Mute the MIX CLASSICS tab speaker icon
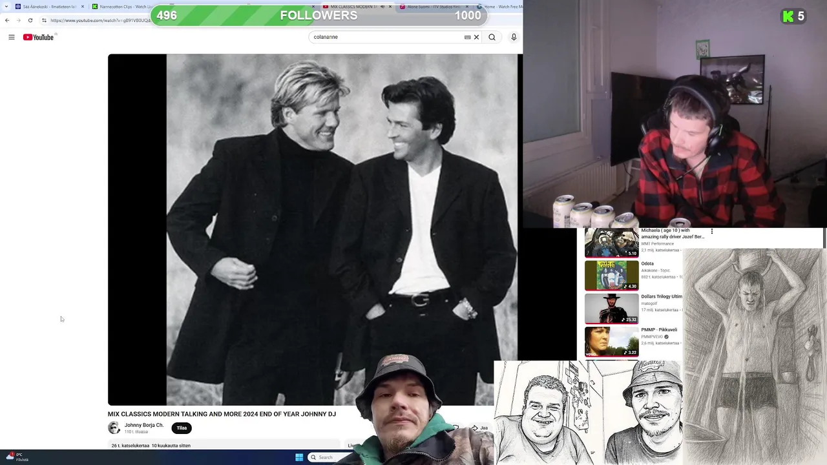This screenshot has height=465, width=827. 382,6
